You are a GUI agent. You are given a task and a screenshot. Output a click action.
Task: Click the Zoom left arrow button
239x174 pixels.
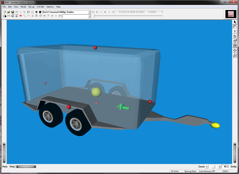click(207, 166)
